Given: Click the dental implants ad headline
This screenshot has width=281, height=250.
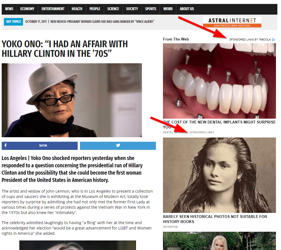Looking at the screenshot, I should [219, 125].
